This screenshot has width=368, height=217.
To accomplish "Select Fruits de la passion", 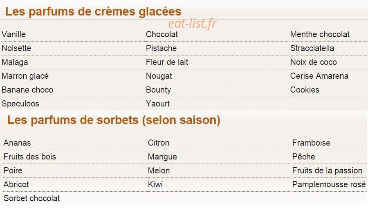I will pos(327,170).
